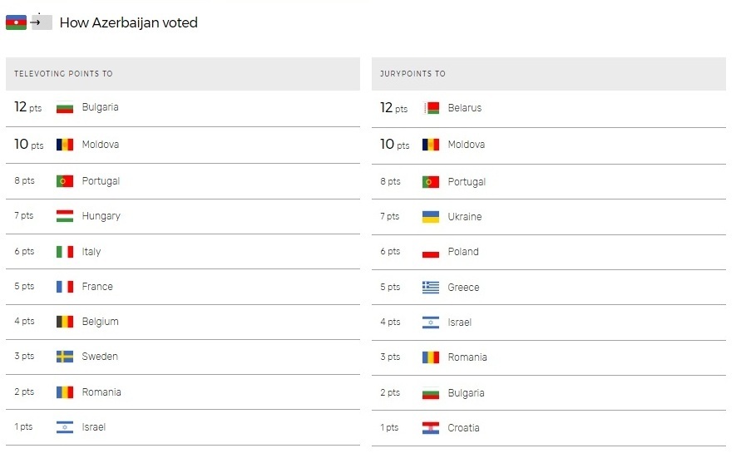Click the Greece flag icon
Screen dimensions: 736x458
(x=431, y=288)
